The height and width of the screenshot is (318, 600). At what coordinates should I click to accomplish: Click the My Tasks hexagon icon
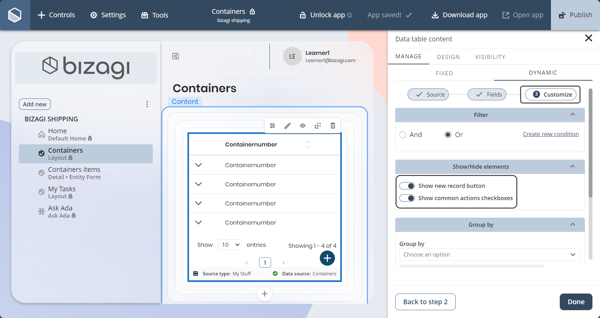coord(42,192)
